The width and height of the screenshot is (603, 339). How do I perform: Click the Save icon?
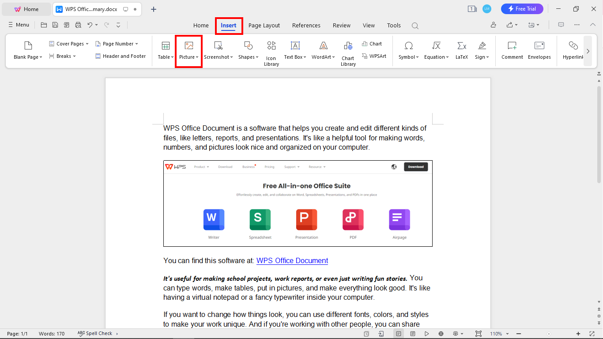point(55,25)
